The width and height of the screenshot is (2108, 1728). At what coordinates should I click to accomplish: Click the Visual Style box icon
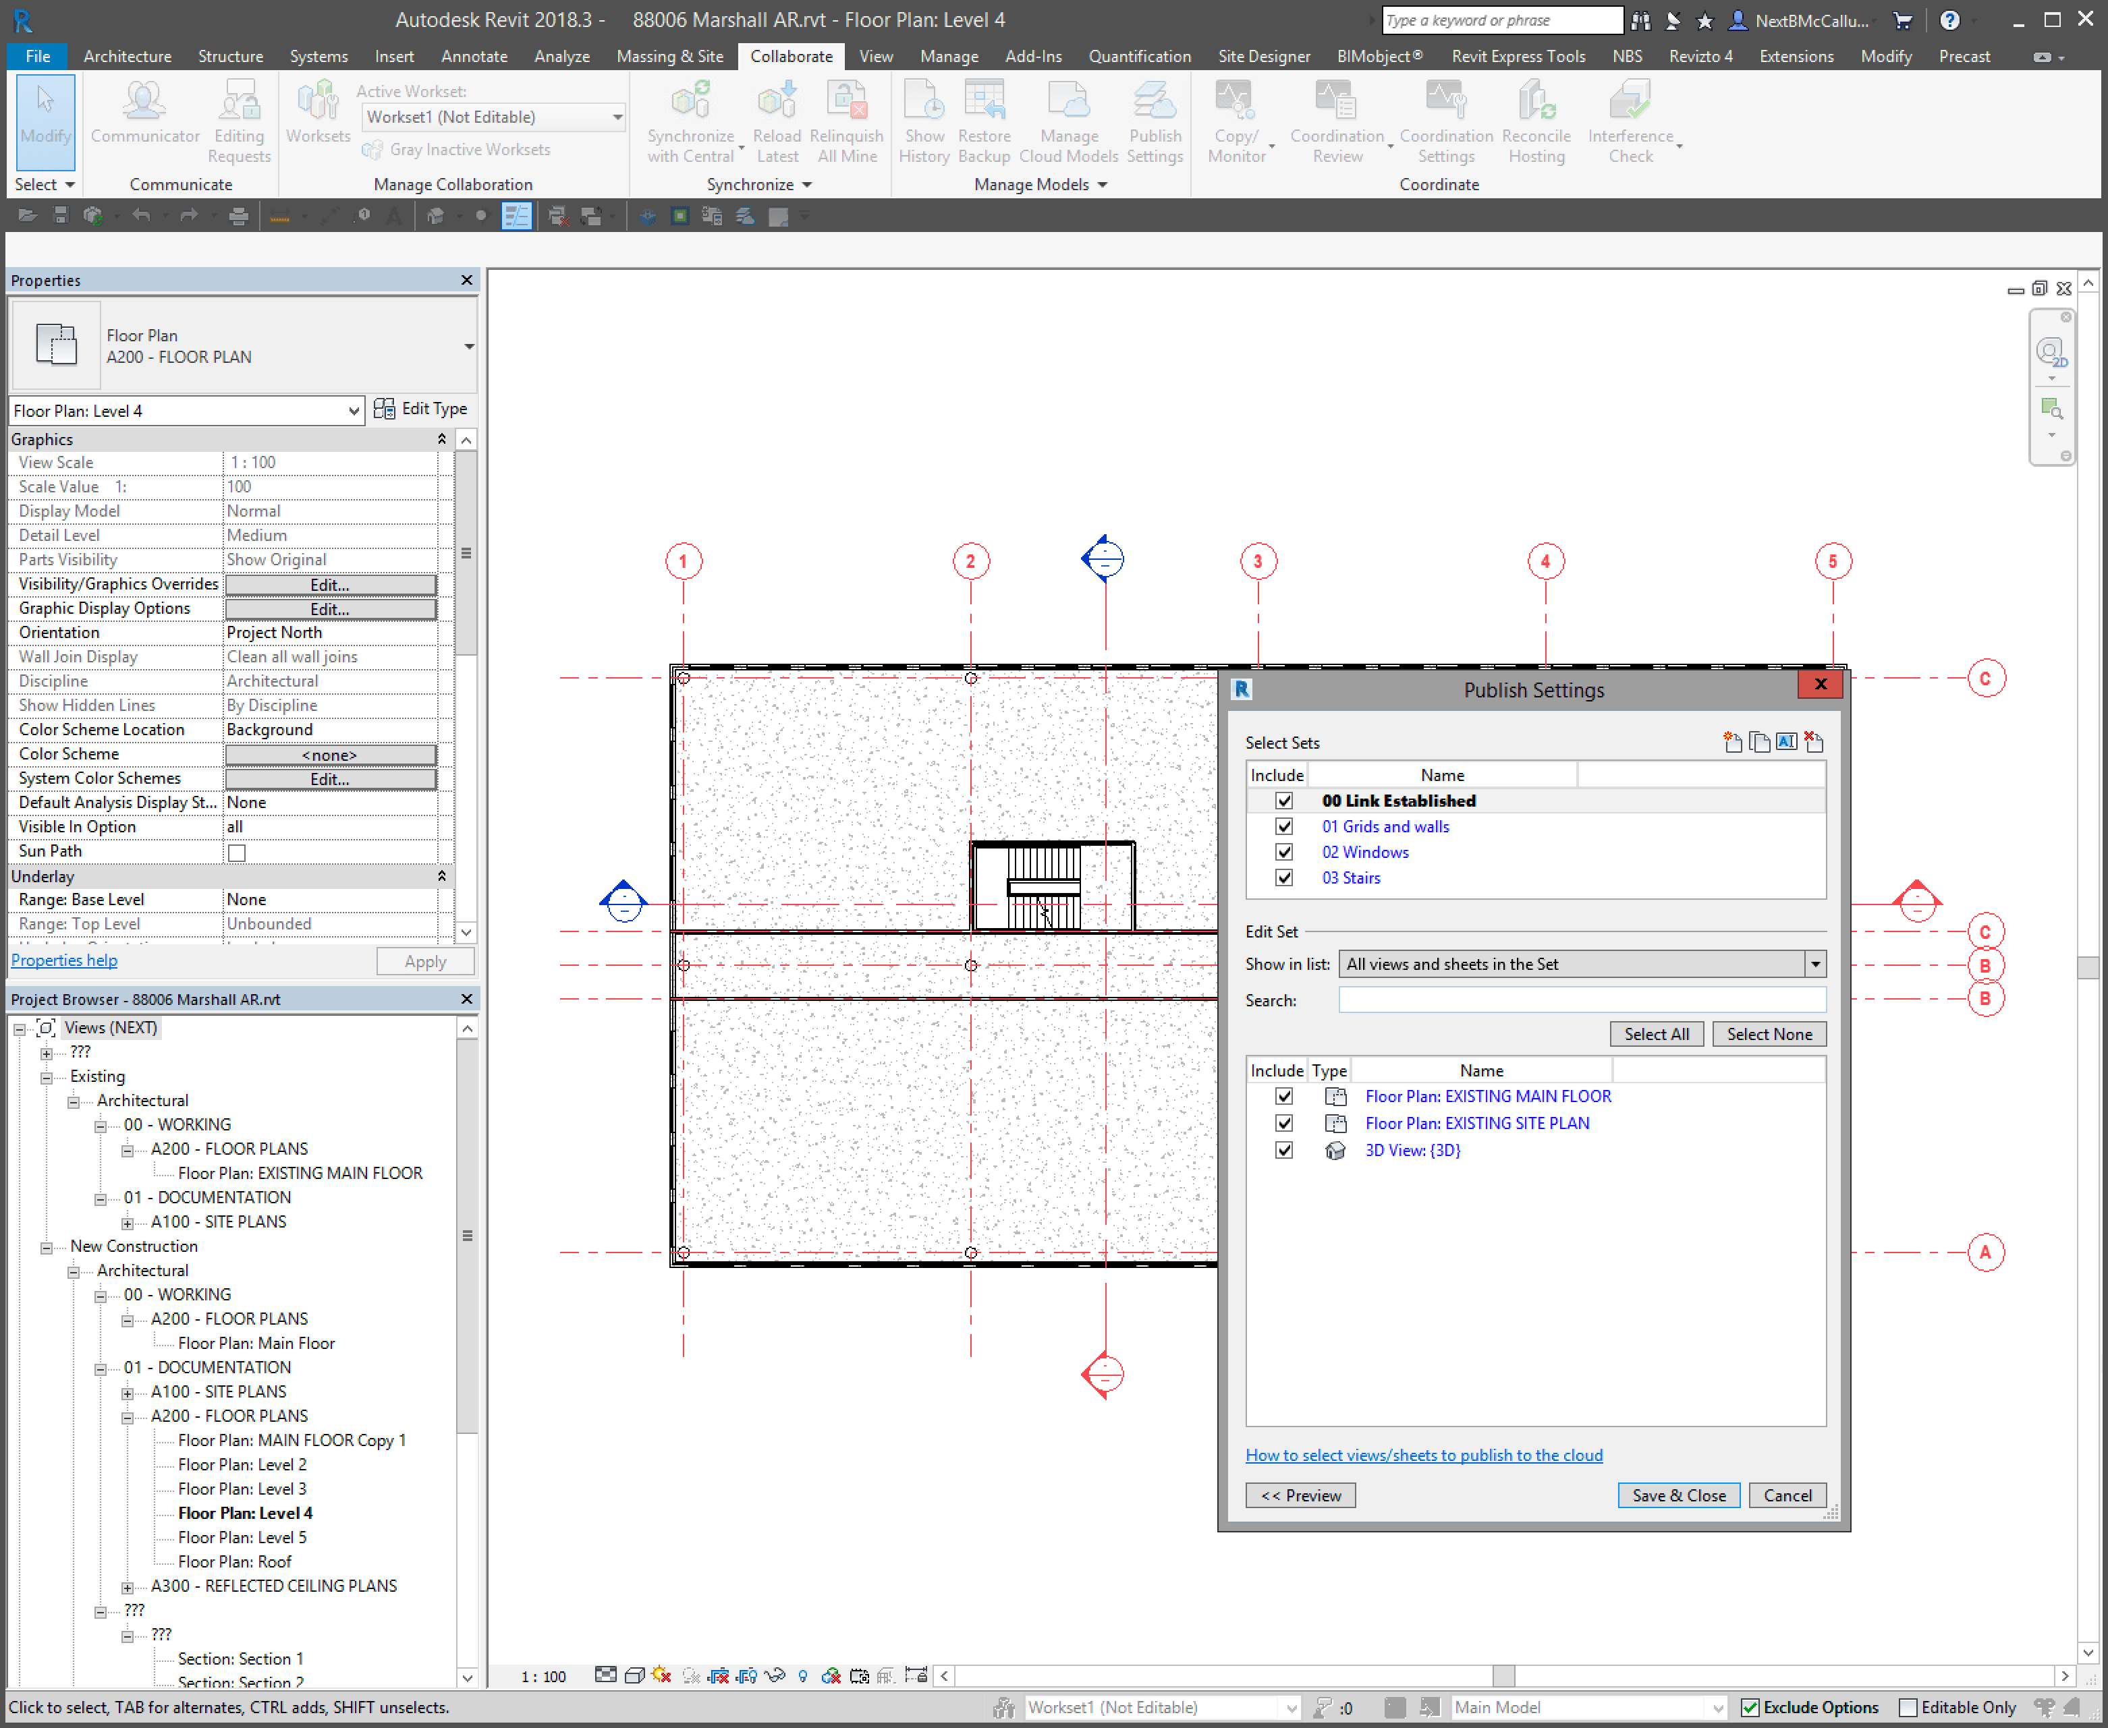click(x=634, y=1675)
